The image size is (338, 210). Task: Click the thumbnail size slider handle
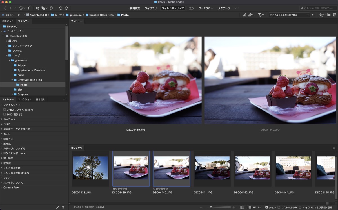pyautogui.click(x=211, y=207)
